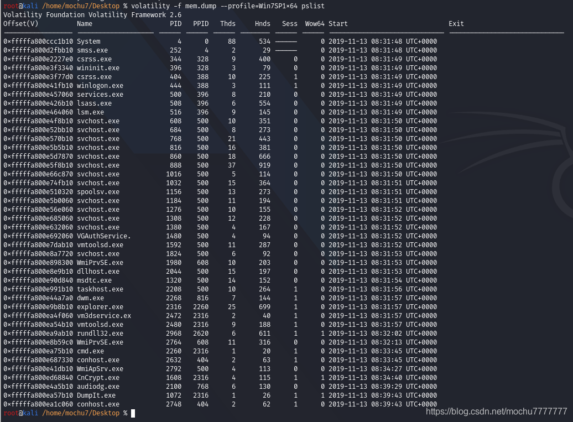Select the spoolsv.exe process name
Viewport: 573px width, 422px height.
[x=98, y=192]
